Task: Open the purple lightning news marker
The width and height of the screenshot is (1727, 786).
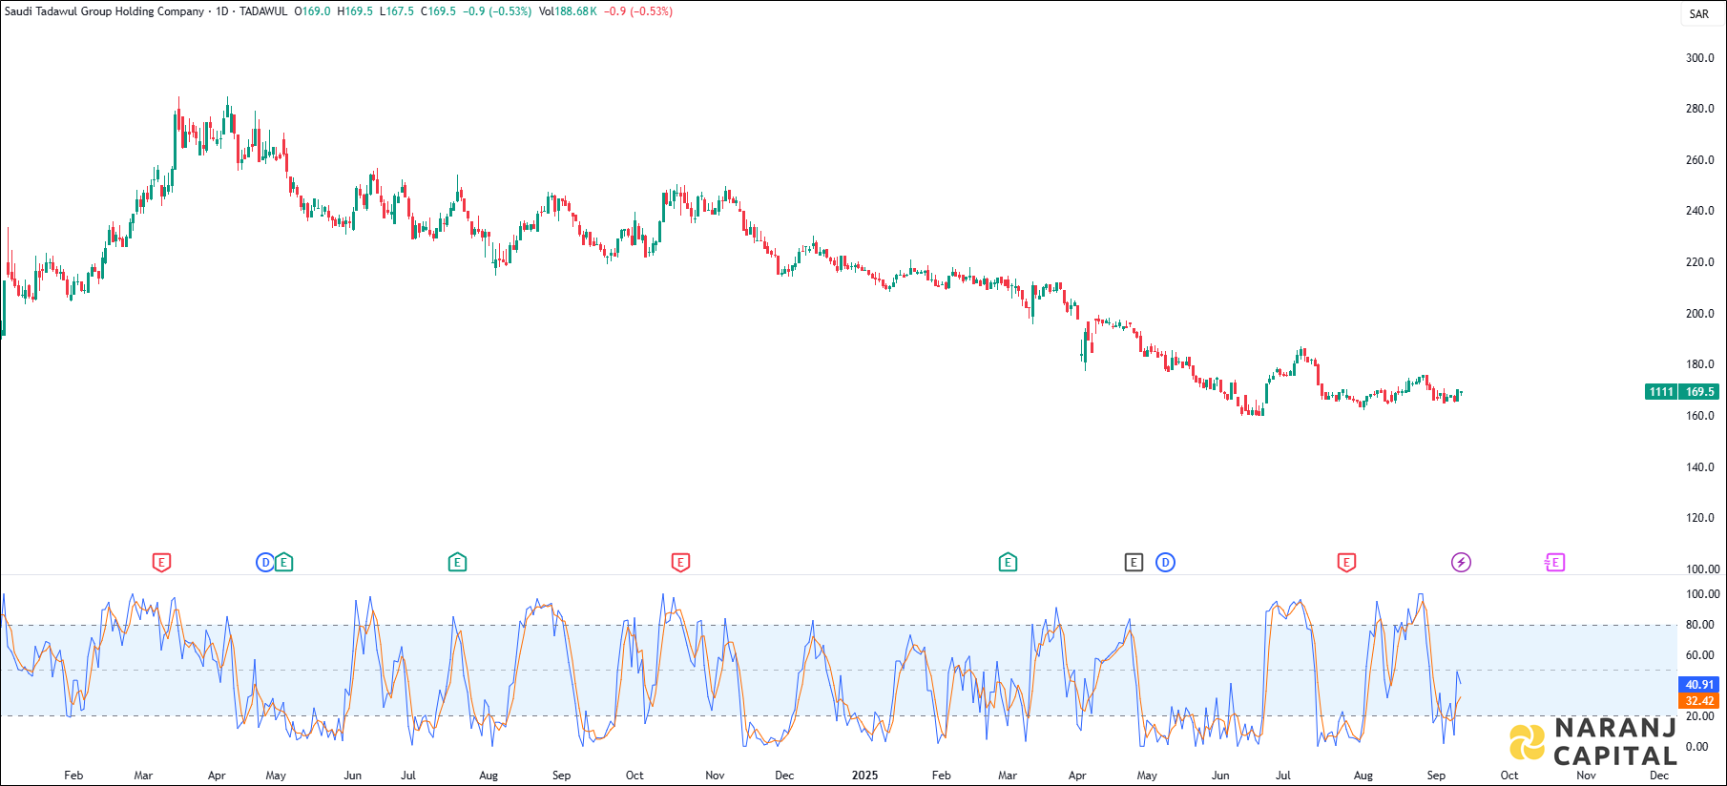Action: click(1461, 563)
